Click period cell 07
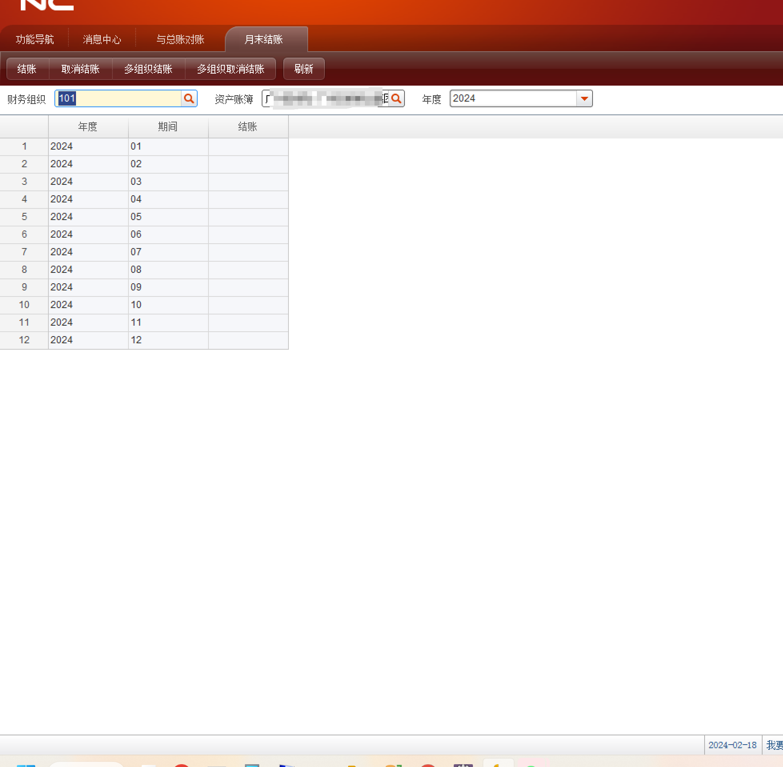The image size is (783, 767). point(168,252)
